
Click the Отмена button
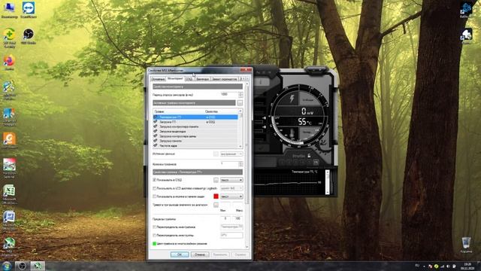click(200, 254)
